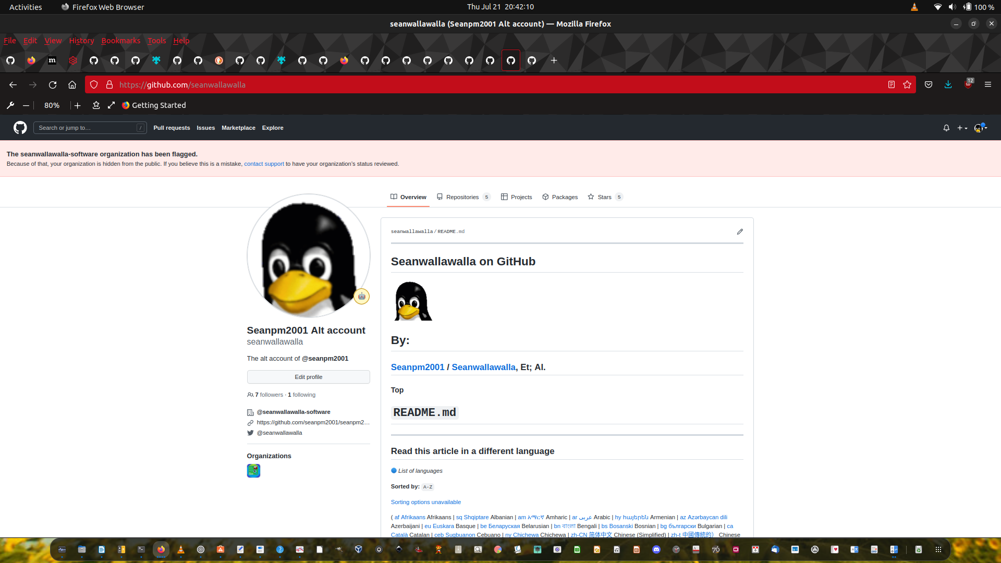Image resolution: width=1001 pixels, height=563 pixels.
Task: Open Pocket save icon
Action: point(929,84)
